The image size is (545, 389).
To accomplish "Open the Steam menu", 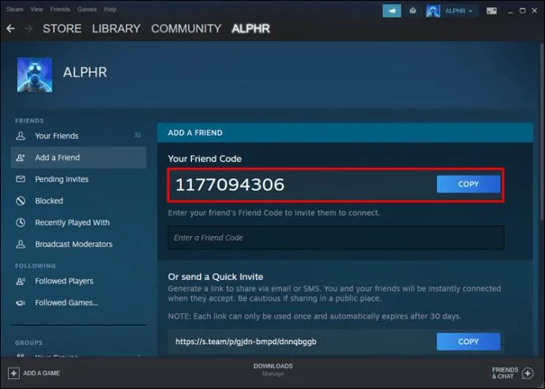I will click(x=14, y=9).
